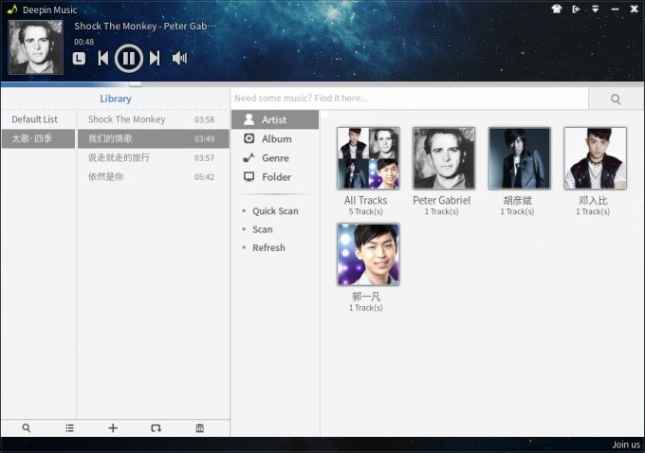The height and width of the screenshot is (453, 645).
Task: Click the now-playing album cover
Action: (36, 47)
